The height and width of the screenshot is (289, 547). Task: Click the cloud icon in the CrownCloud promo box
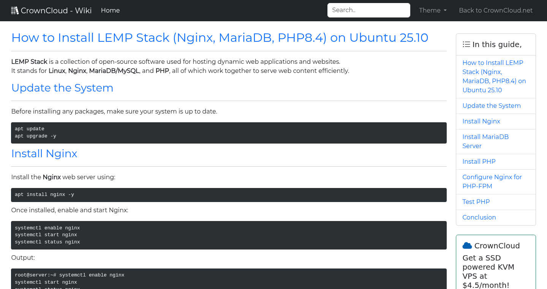[x=467, y=245]
